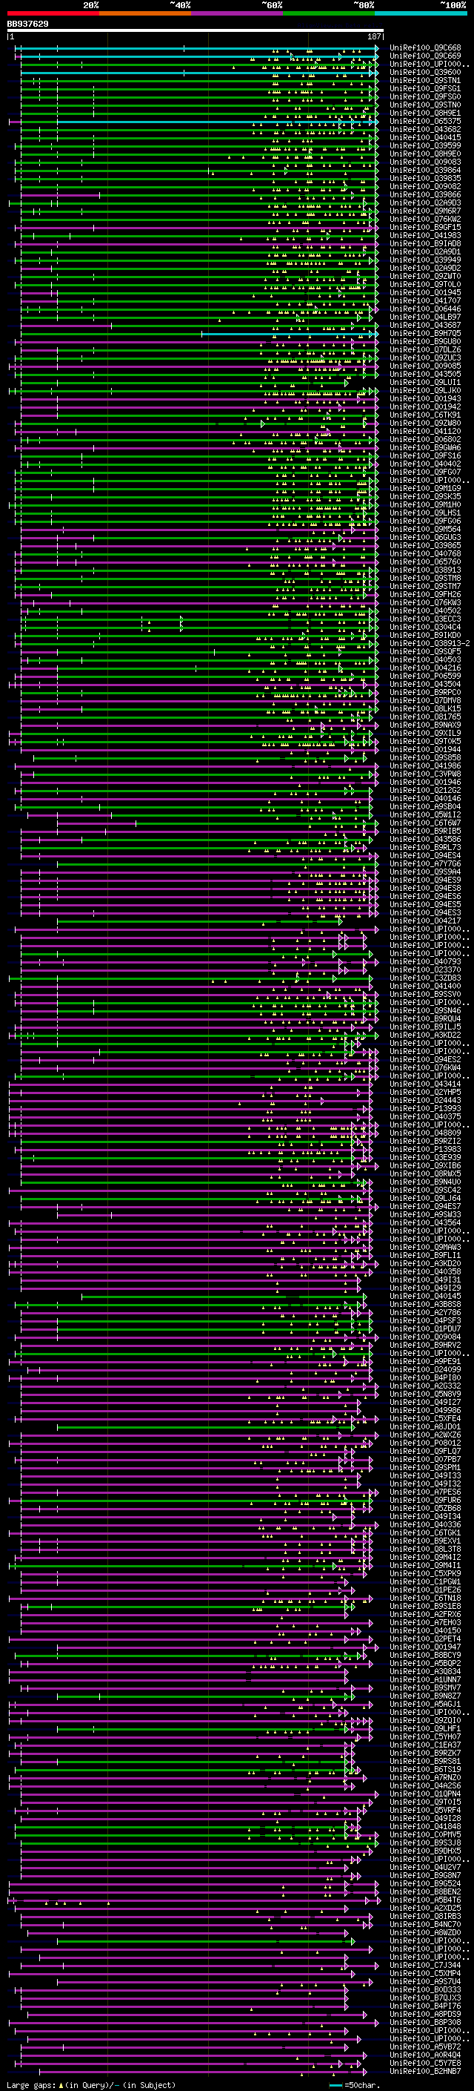Open the UniRef100_A7Y7G6 hit
474x2091 pixels.
pos(425,863)
